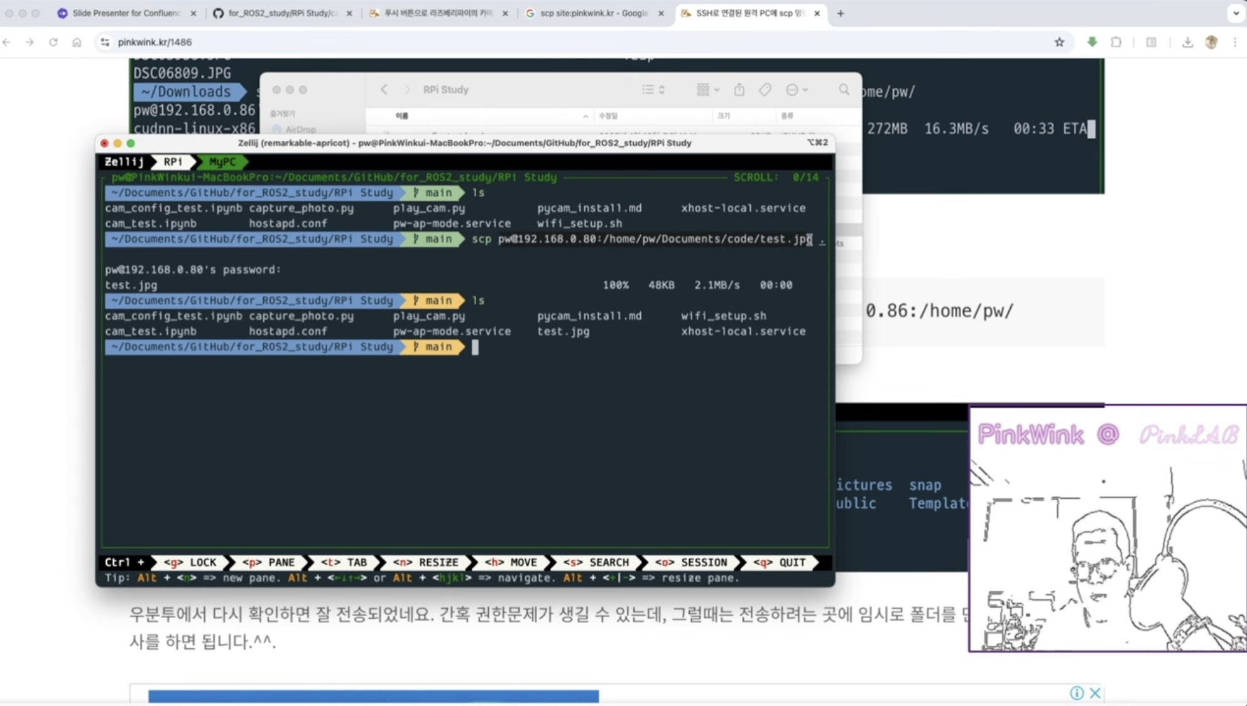Bookmark this page with the star icon
Image resolution: width=1247 pixels, height=706 pixels.
[1059, 42]
